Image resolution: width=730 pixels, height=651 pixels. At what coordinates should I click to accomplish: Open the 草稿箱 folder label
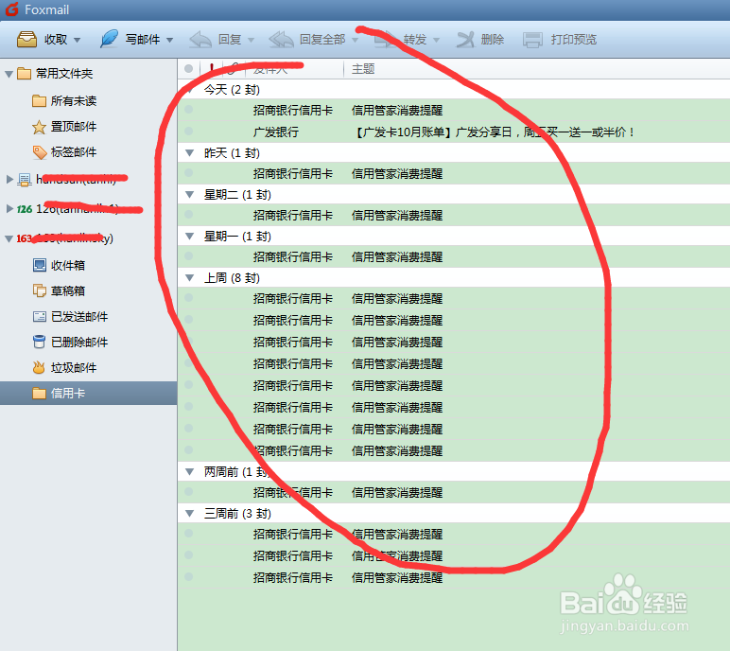click(x=68, y=290)
